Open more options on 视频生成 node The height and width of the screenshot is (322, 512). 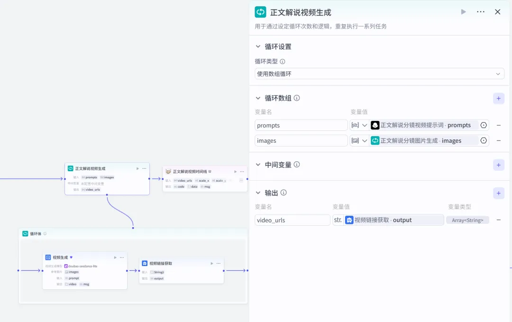(122, 258)
